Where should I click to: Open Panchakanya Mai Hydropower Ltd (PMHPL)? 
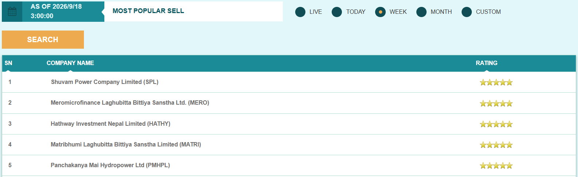(110, 165)
